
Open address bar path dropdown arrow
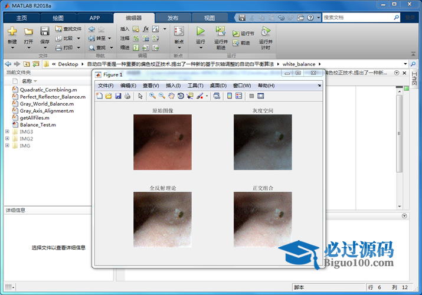click(405, 64)
